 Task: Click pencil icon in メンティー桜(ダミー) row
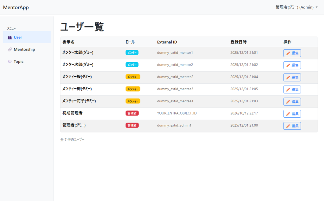[x=288, y=78]
